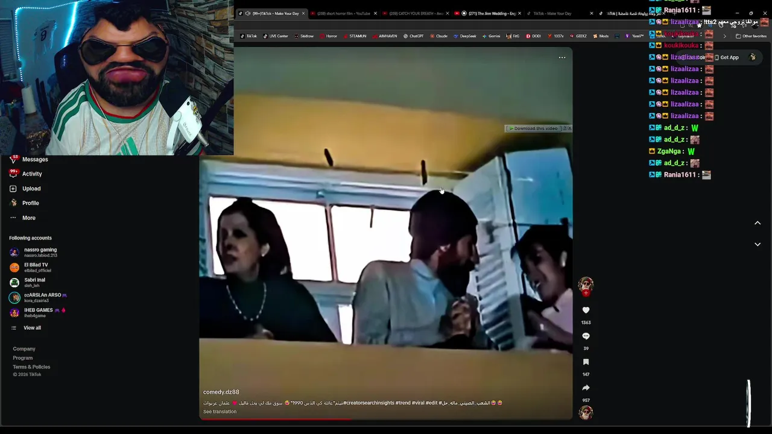Open Profile from the sidebar
The height and width of the screenshot is (434, 772).
click(x=24, y=203)
